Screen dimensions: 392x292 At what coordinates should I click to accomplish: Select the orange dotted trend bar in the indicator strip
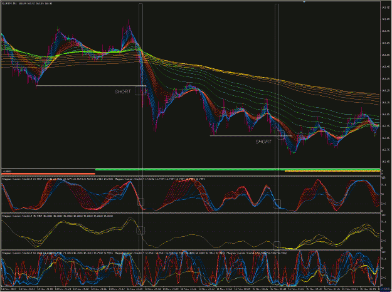pos(332,171)
